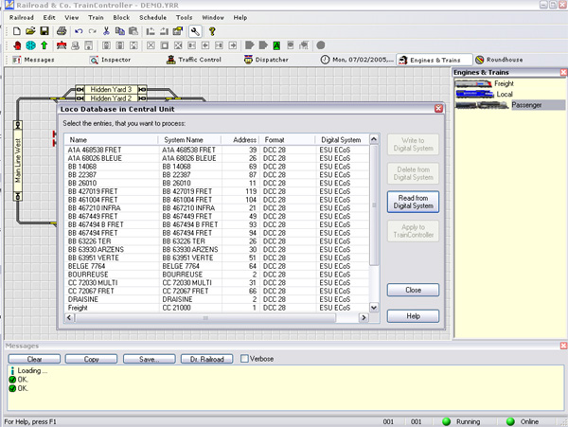Click the Print toolbar icon
This screenshot has height=427, width=568.
point(61,30)
